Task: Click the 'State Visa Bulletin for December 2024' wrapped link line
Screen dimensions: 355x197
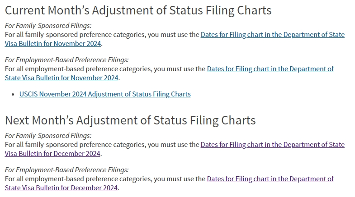Action: pos(61,188)
